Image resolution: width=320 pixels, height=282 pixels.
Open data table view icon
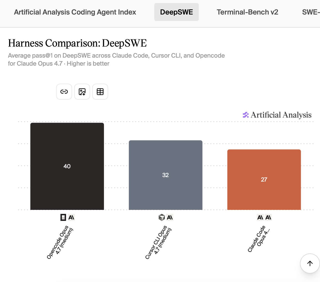pos(100,92)
